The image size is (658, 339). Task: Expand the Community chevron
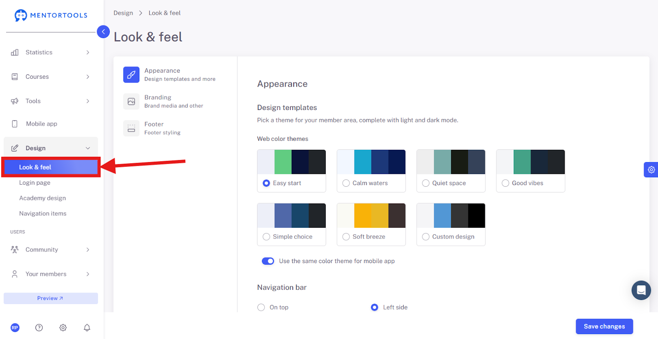pos(88,250)
